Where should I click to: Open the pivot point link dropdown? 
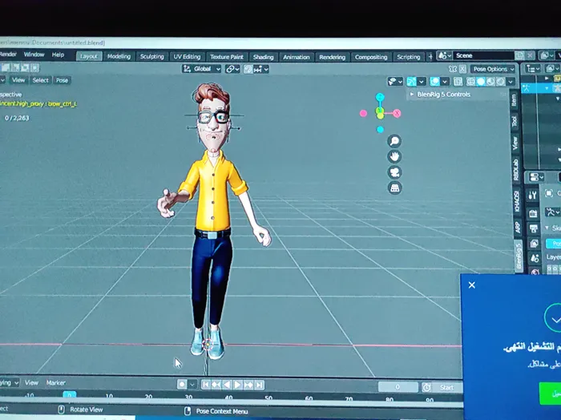pyautogui.click(x=232, y=69)
